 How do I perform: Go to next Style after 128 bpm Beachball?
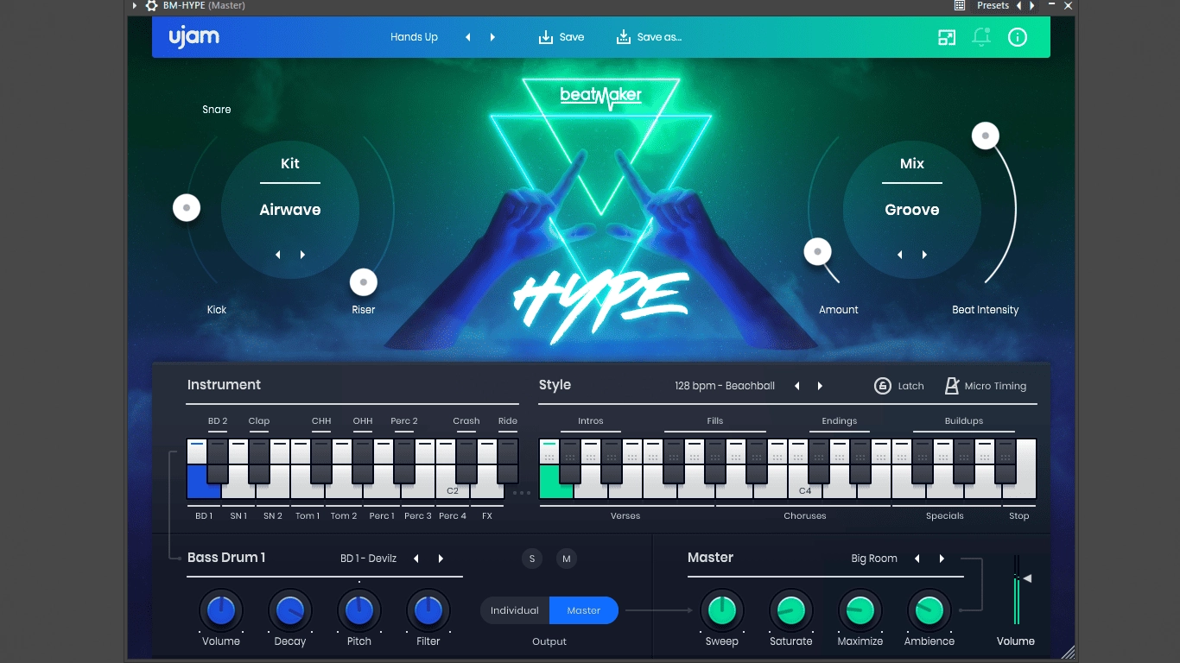[820, 386]
